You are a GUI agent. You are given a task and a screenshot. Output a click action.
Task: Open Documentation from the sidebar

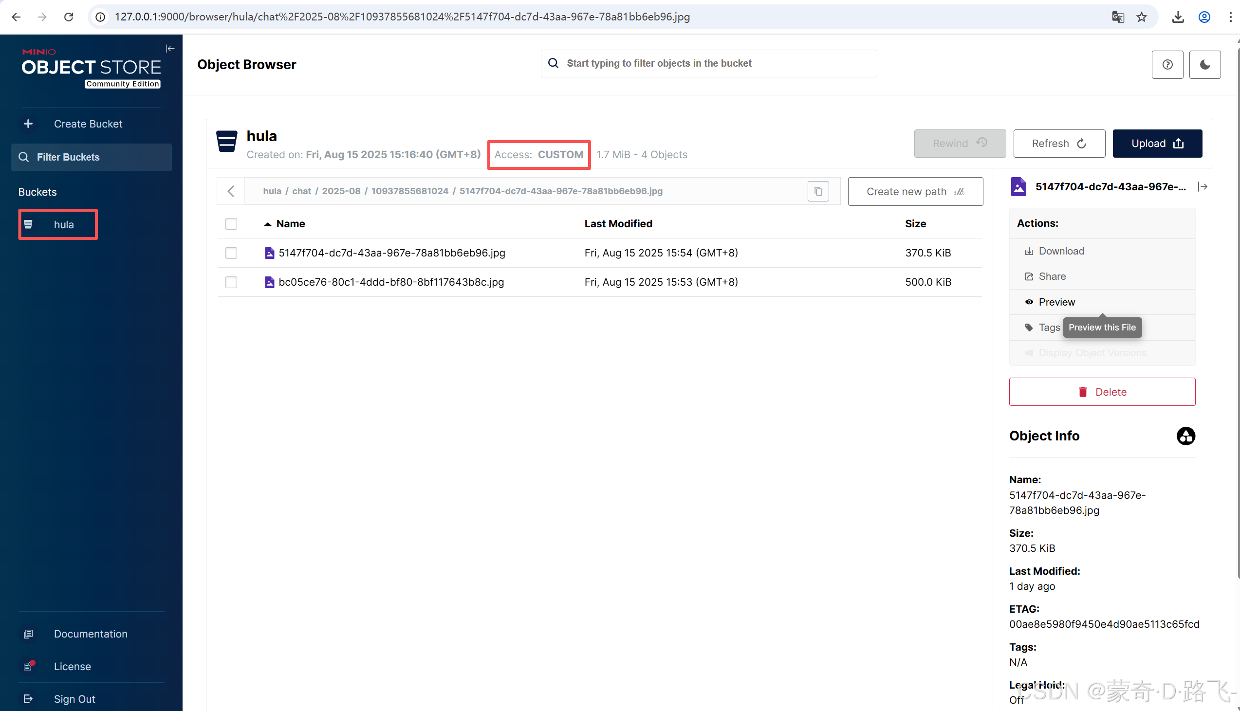91,633
